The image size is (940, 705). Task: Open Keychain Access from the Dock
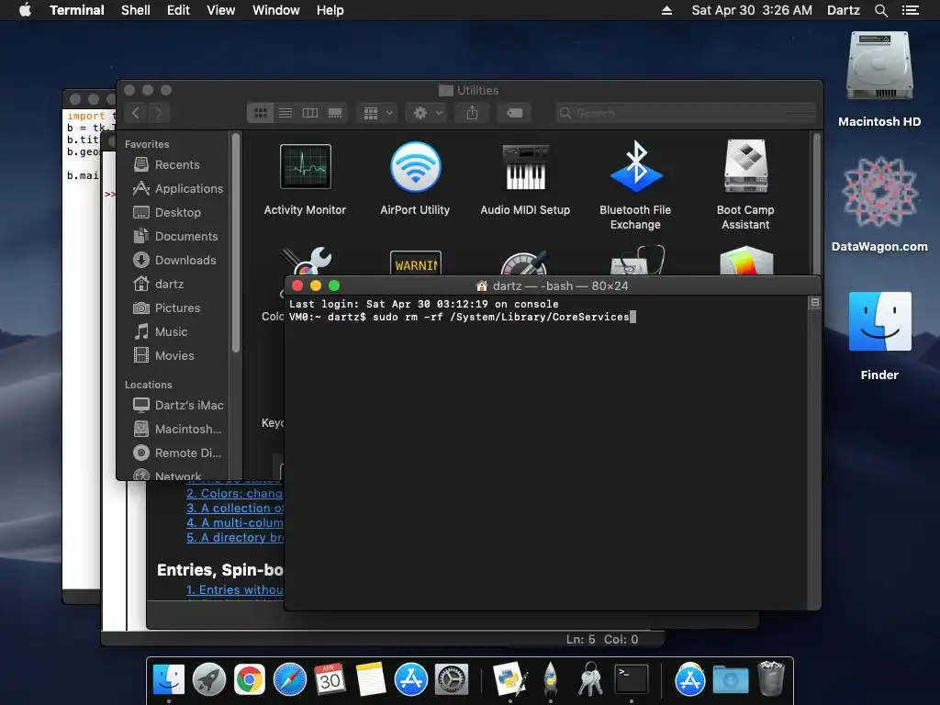[x=590, y=679]
